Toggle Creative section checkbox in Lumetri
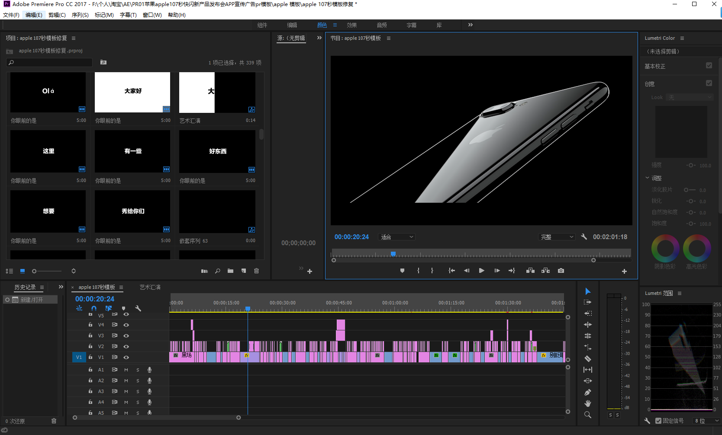This screenshot has width=722, height=435. [709, 83]
